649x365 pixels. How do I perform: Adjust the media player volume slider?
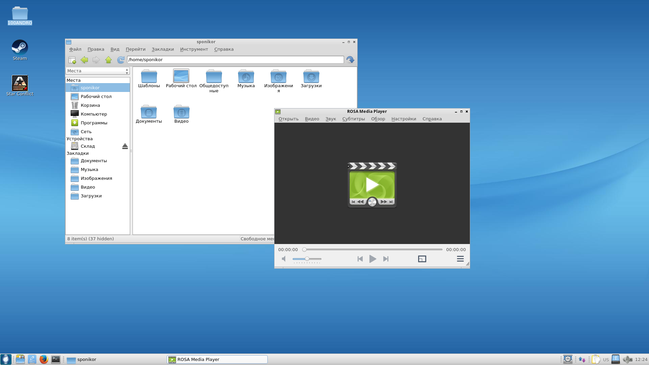click(307, 259)
